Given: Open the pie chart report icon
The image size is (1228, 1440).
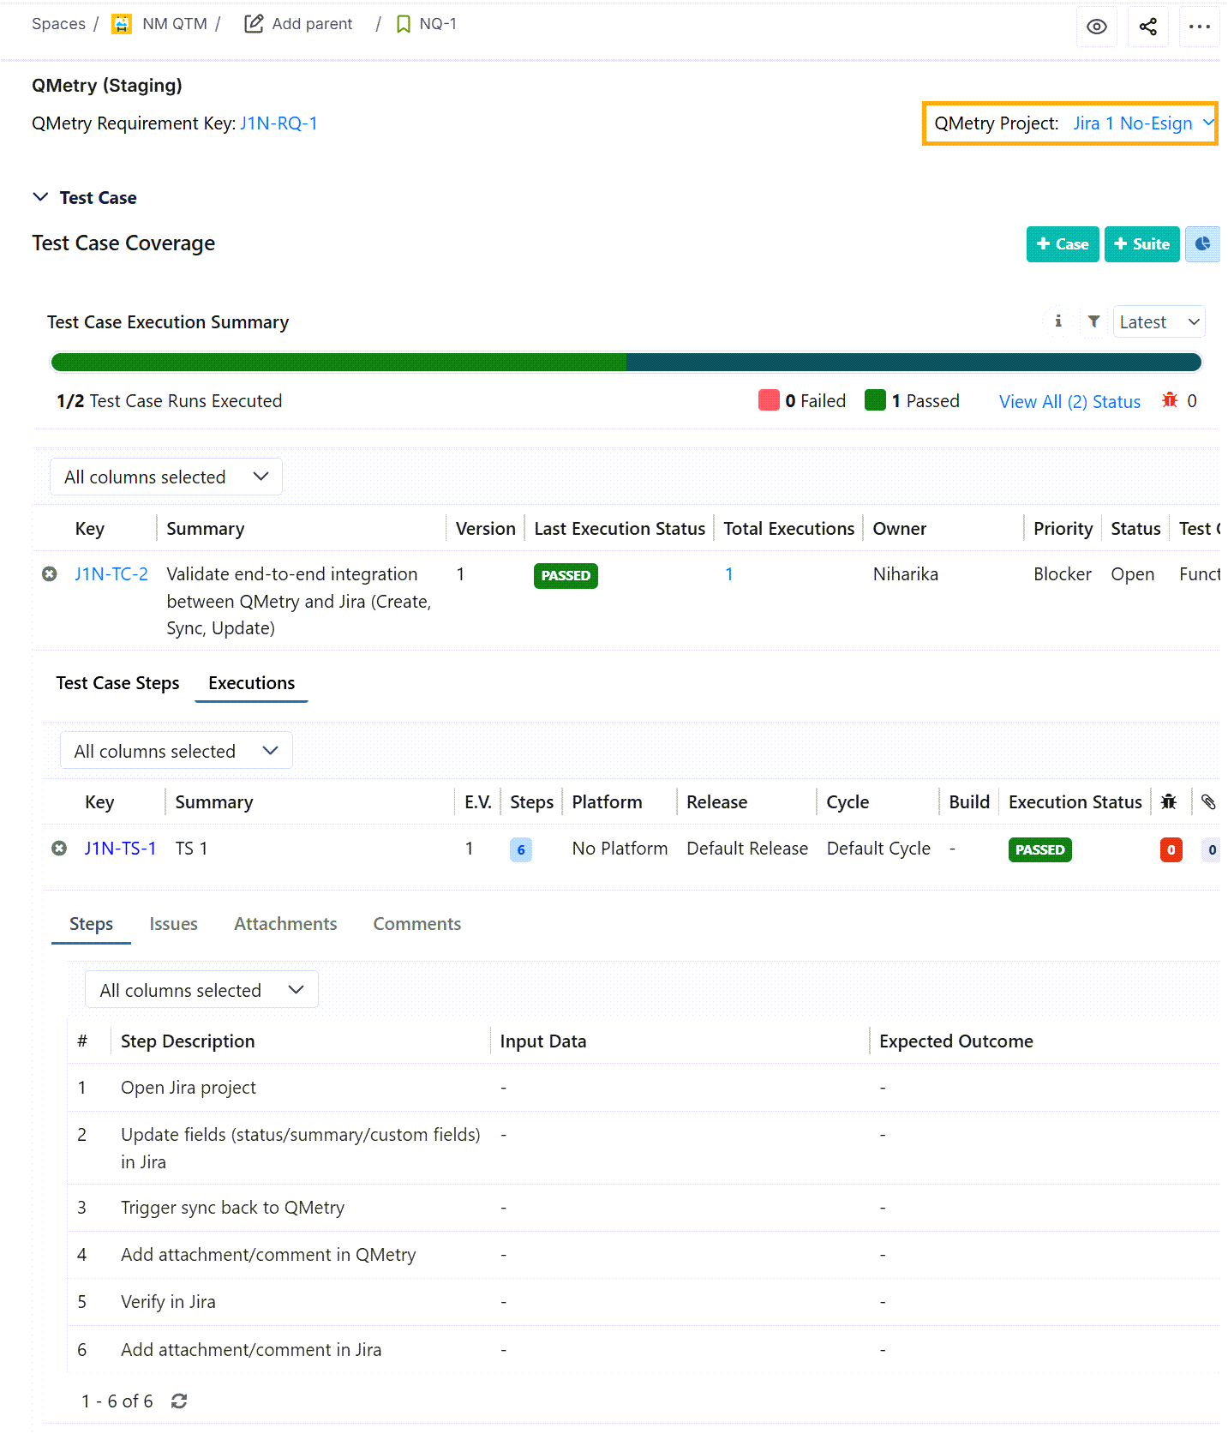Looking at the screenshot, I should click(1202, 244).
